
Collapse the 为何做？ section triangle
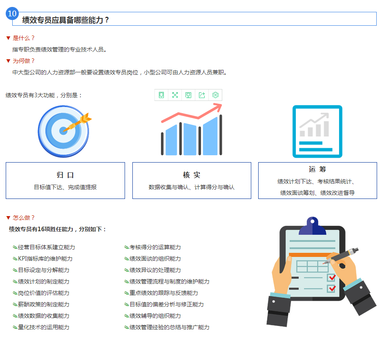coord(8,61)
